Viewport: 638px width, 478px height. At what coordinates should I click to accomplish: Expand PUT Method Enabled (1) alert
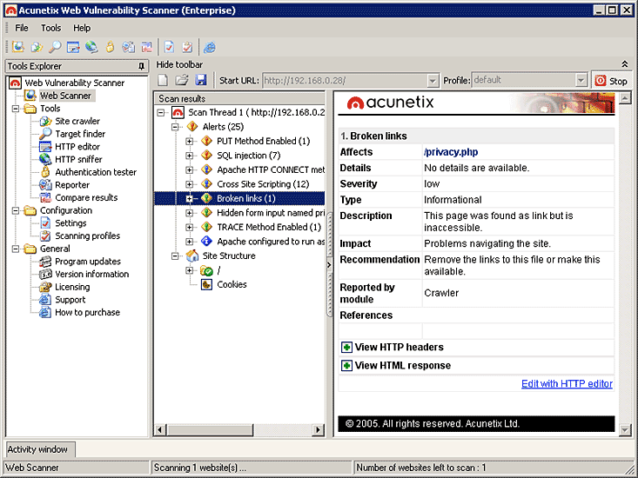coord(189,142)
